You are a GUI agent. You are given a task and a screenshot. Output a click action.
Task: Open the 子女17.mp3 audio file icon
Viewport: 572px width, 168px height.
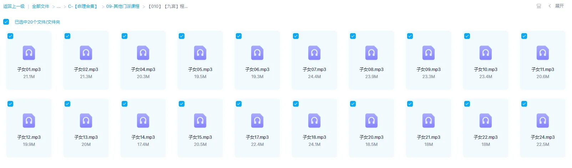click(257, 121)
